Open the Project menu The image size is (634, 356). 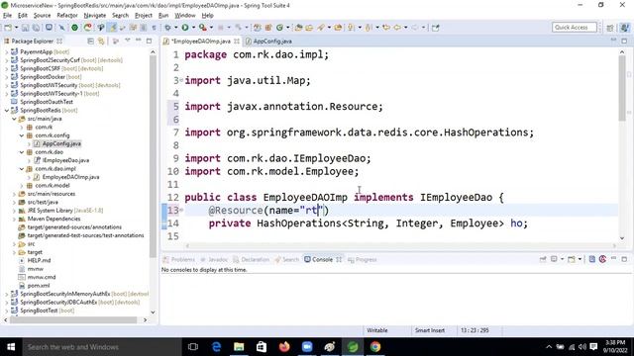tap(143, 16)
